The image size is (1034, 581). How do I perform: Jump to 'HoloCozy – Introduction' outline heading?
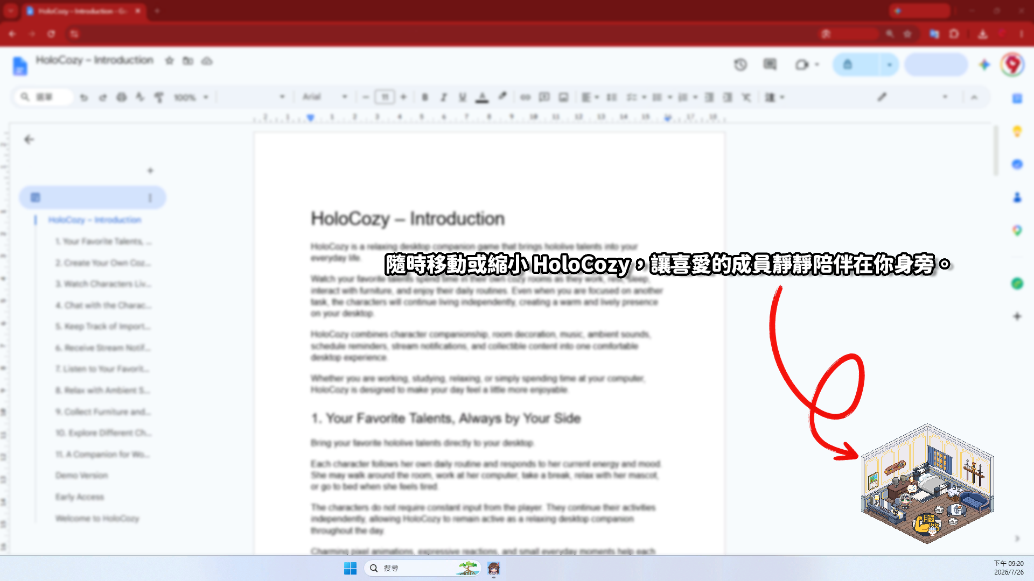(x=95, y=220)
